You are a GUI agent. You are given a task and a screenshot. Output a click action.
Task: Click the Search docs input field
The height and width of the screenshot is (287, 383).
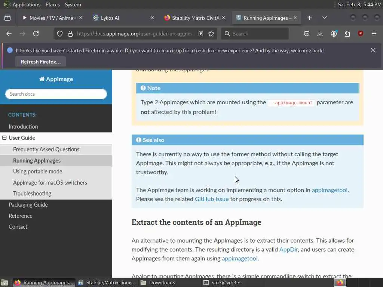tap(56, 94)
